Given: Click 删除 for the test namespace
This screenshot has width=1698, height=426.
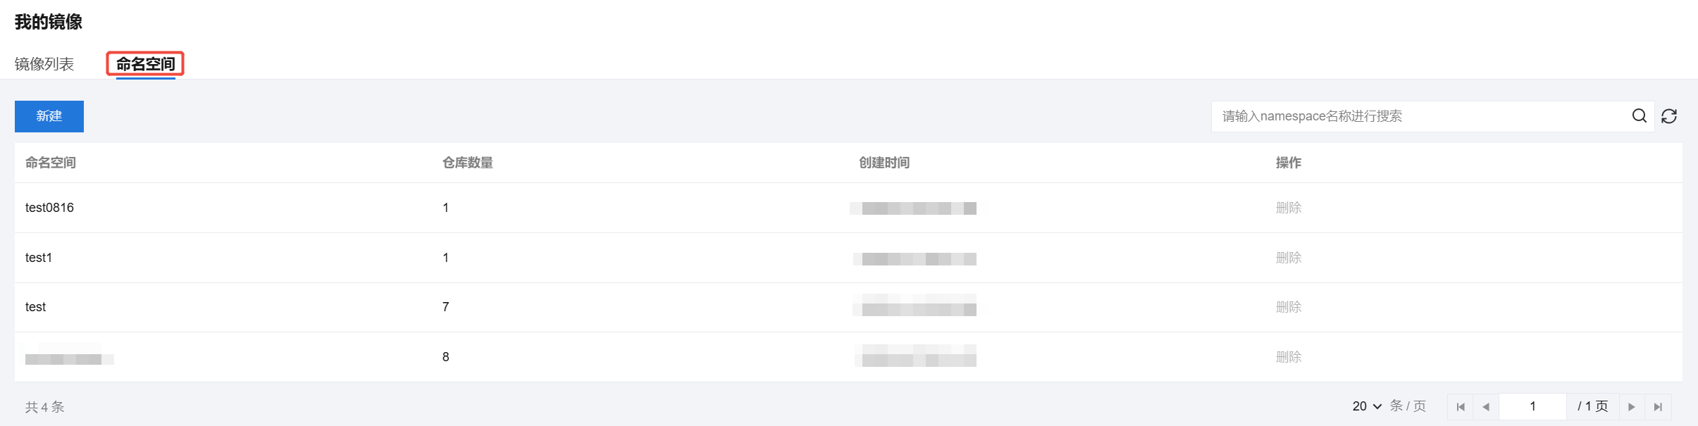Looking at the screenshot, I should (1288, 307).
